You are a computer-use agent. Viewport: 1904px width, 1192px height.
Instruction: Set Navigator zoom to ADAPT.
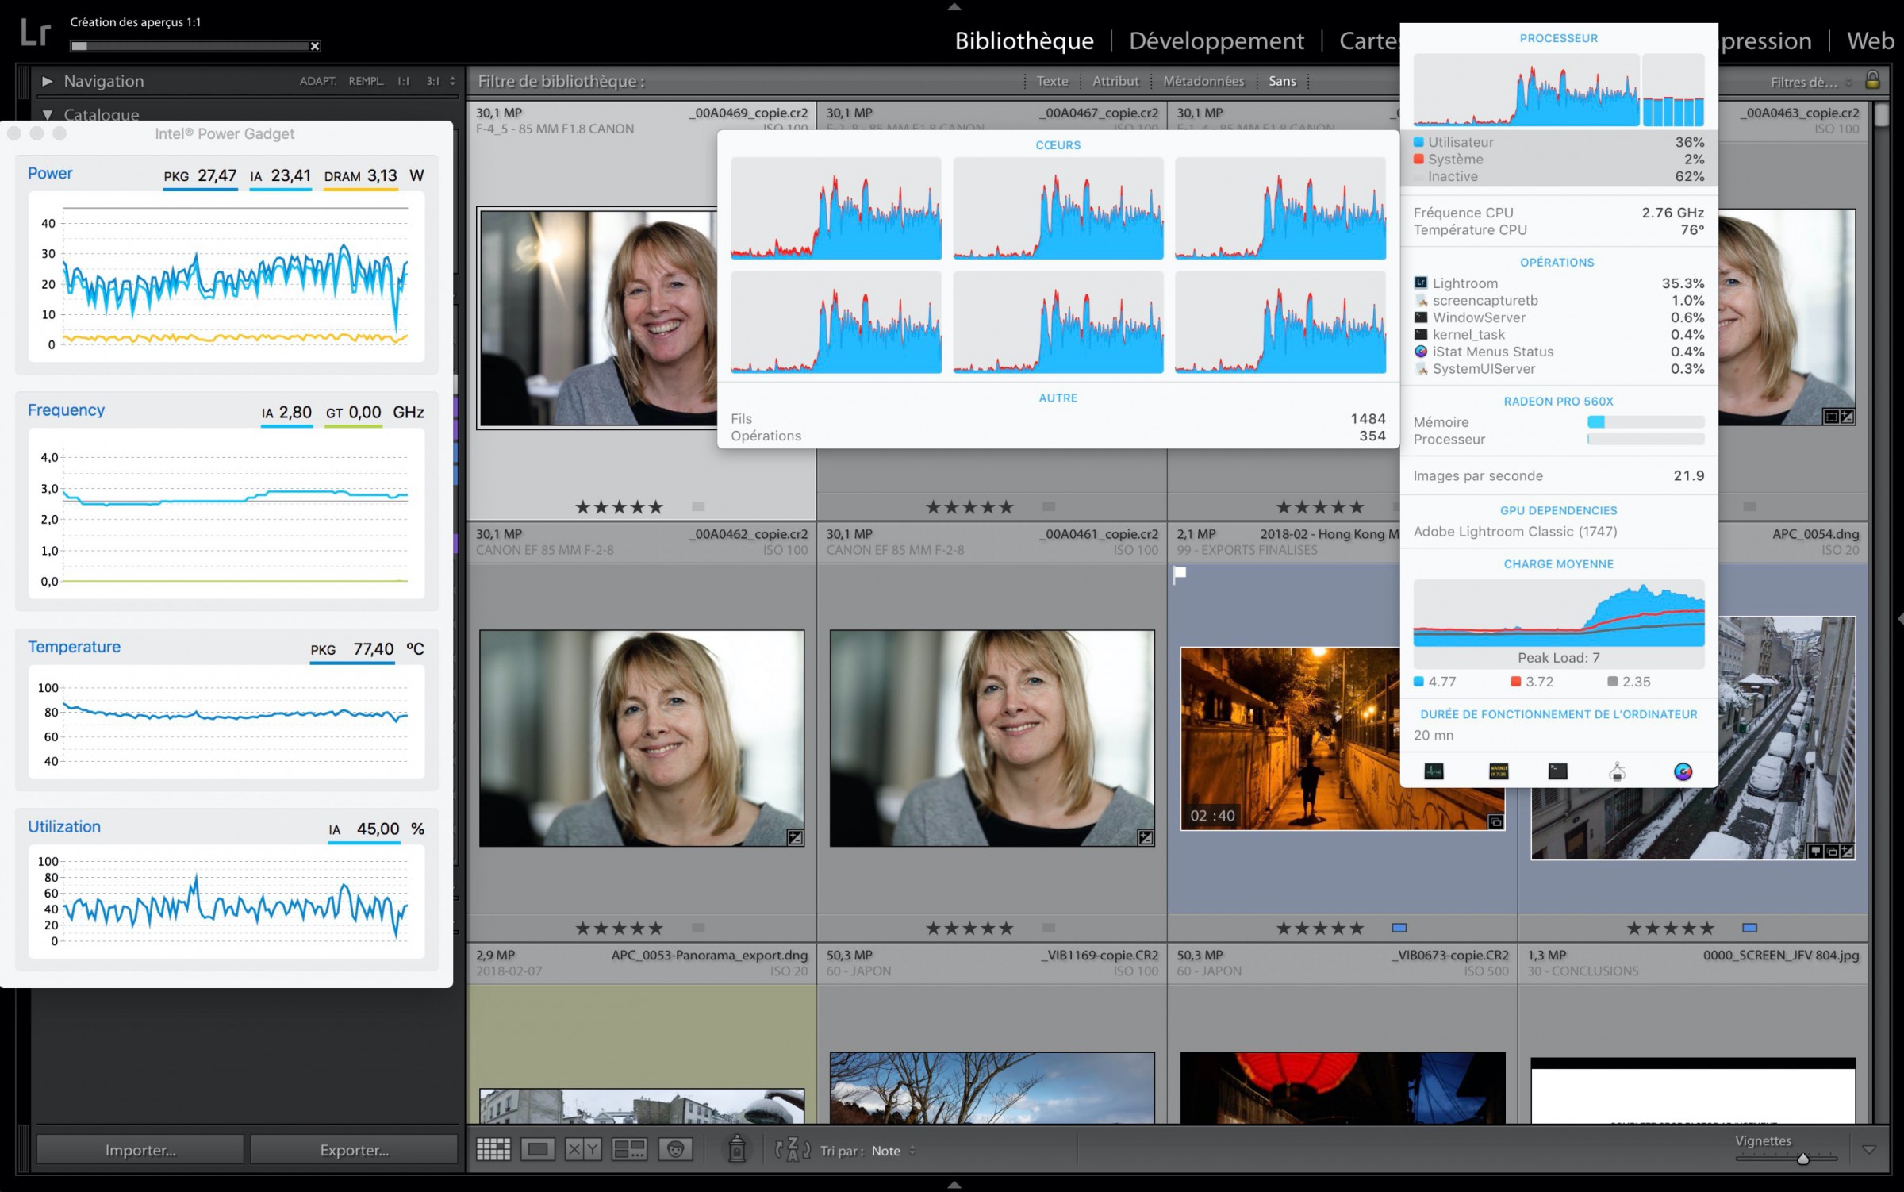[x=317, y=81]
